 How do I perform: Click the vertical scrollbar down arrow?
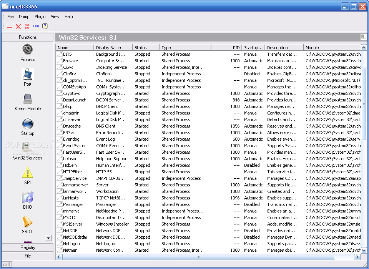click(364, 251)
